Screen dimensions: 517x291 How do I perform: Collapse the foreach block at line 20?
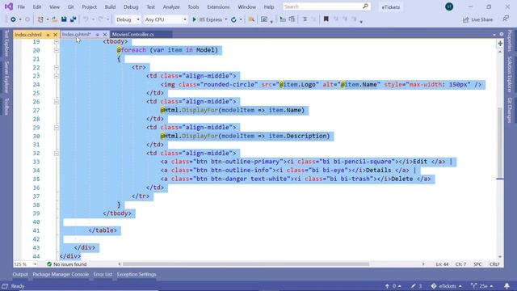click(56, 50)
